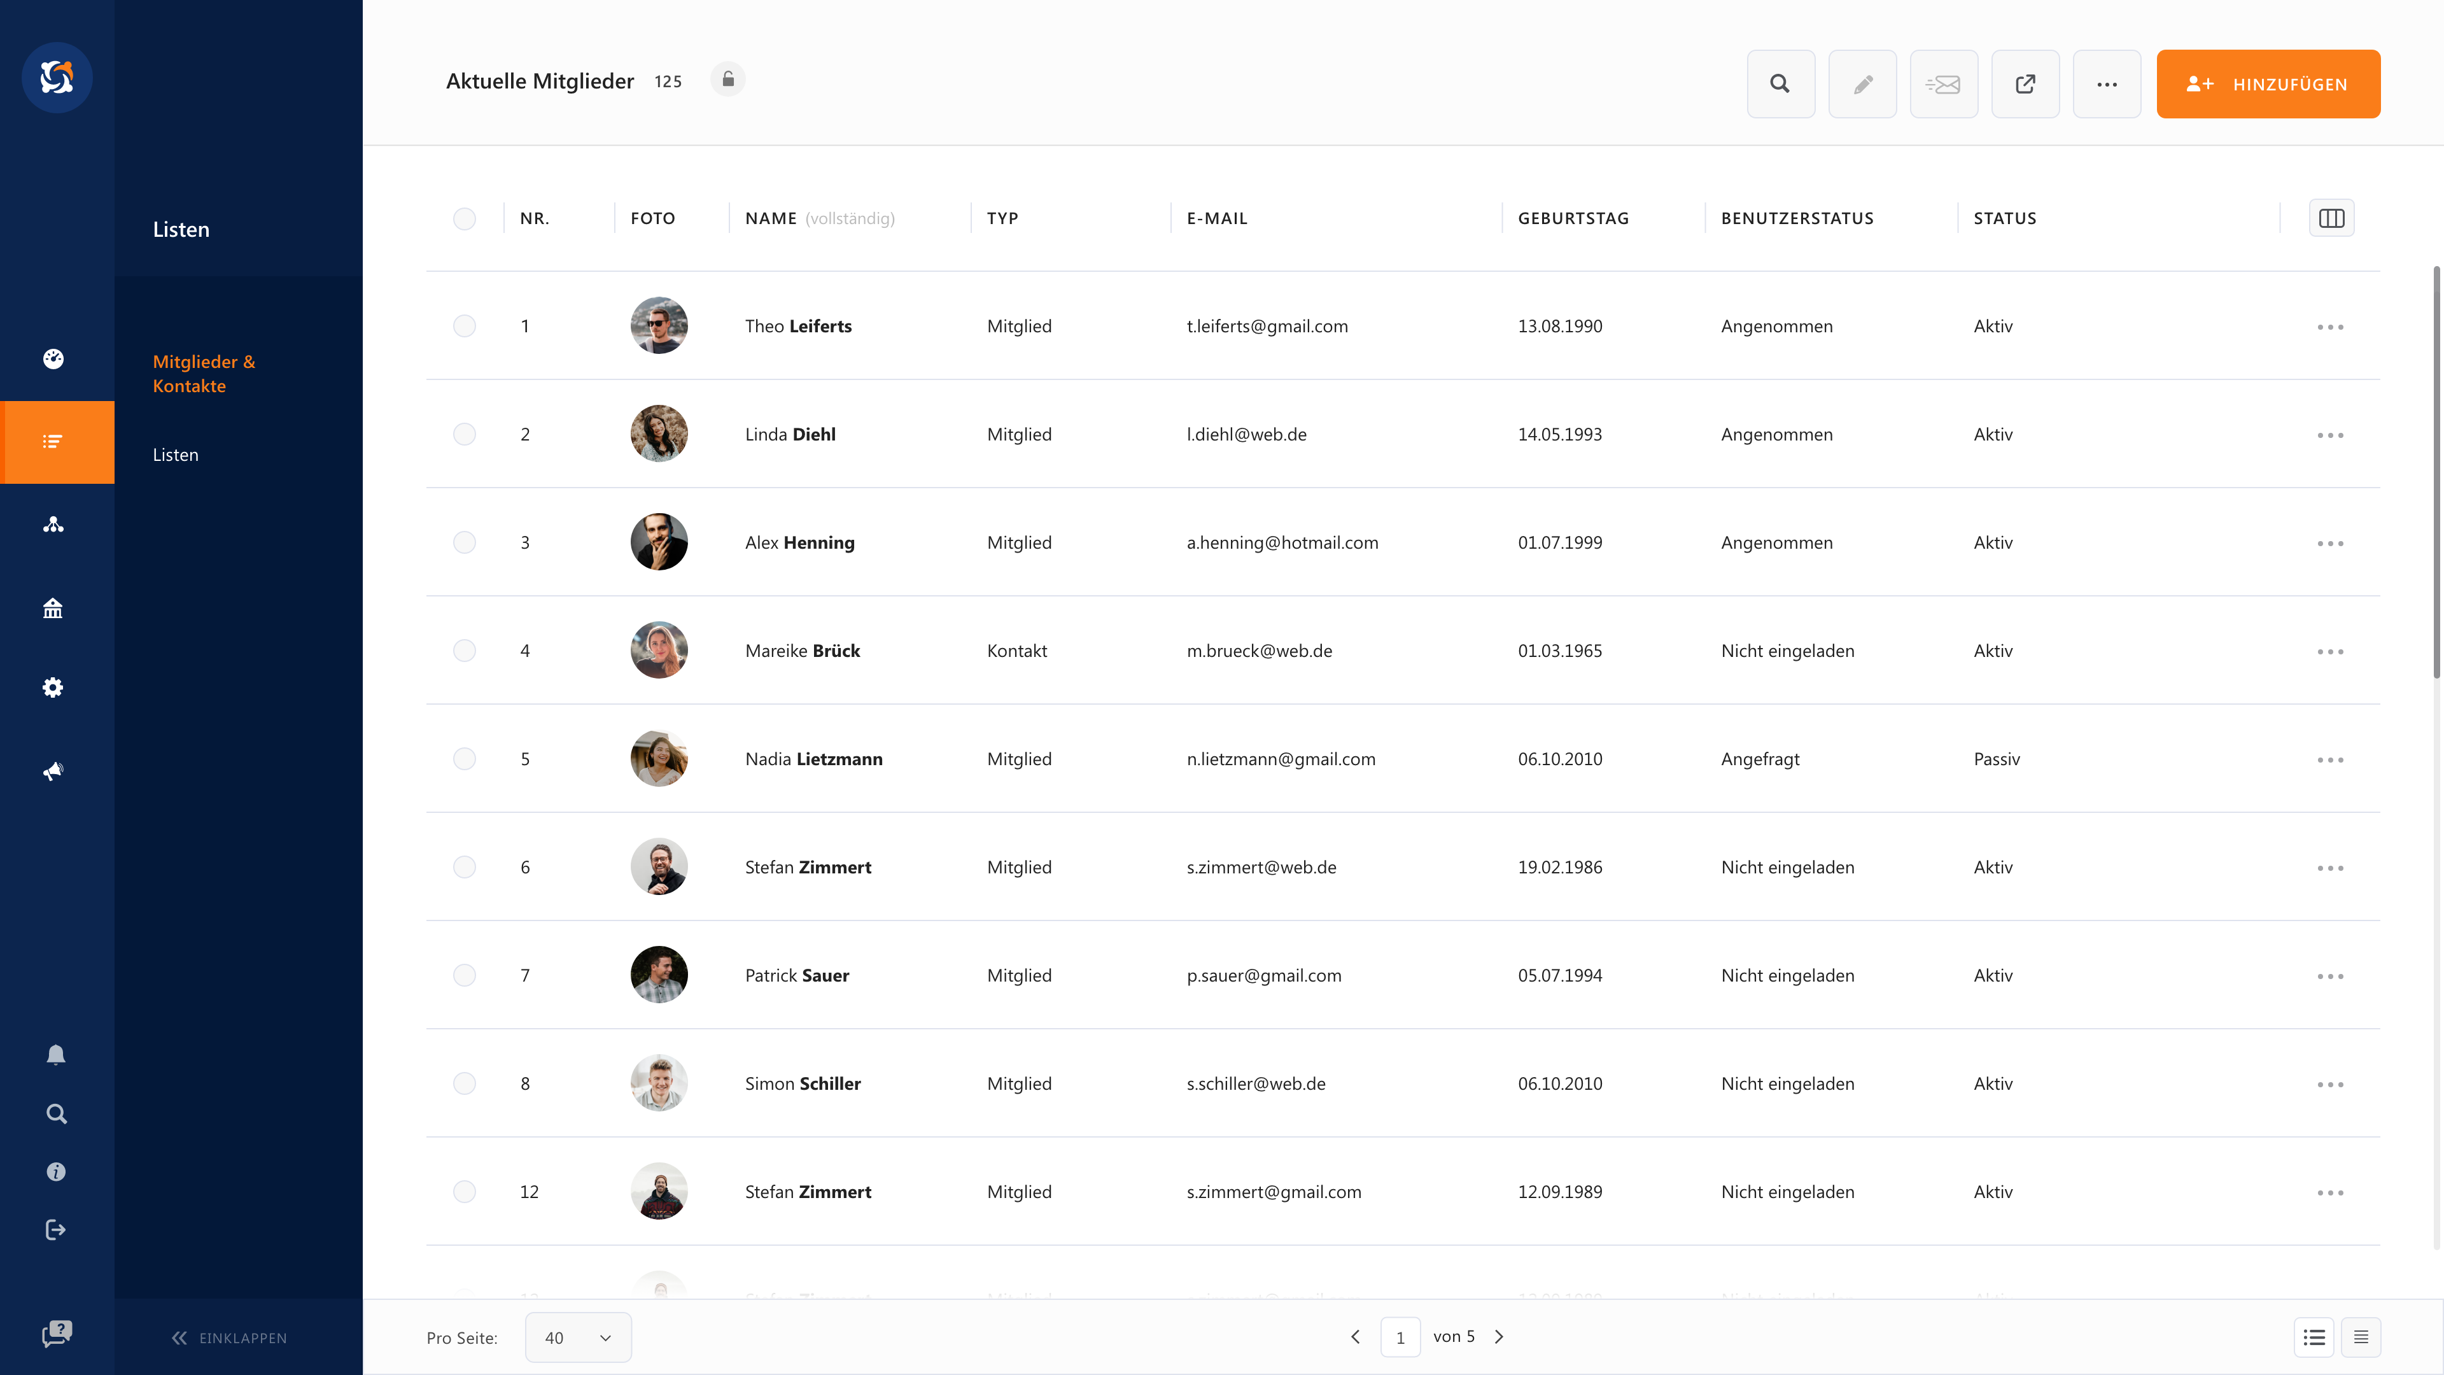Open the Pro Seite 40 dropdown
The image size is (2444, 1375).
tap(578, 1337)
